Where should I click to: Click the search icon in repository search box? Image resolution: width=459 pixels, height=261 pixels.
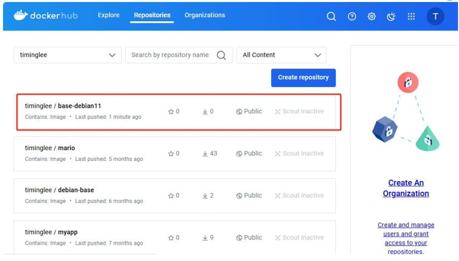(221, 55)
